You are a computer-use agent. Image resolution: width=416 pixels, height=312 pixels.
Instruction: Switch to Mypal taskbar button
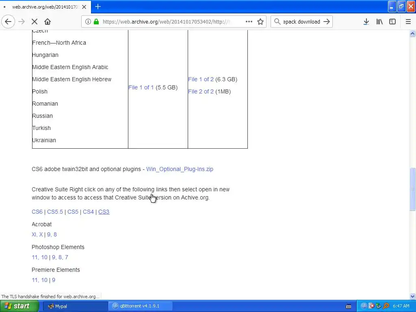click(75, 306)
